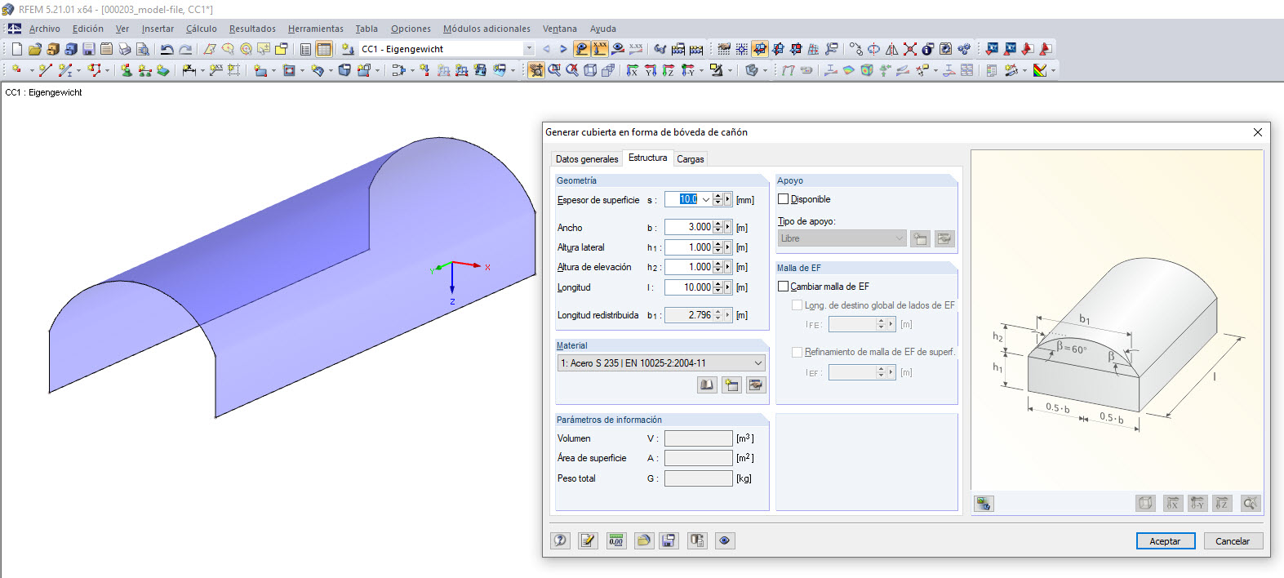
Task: Open arrow menu beside Espesor de superficie
Action: tap(728, 199)
